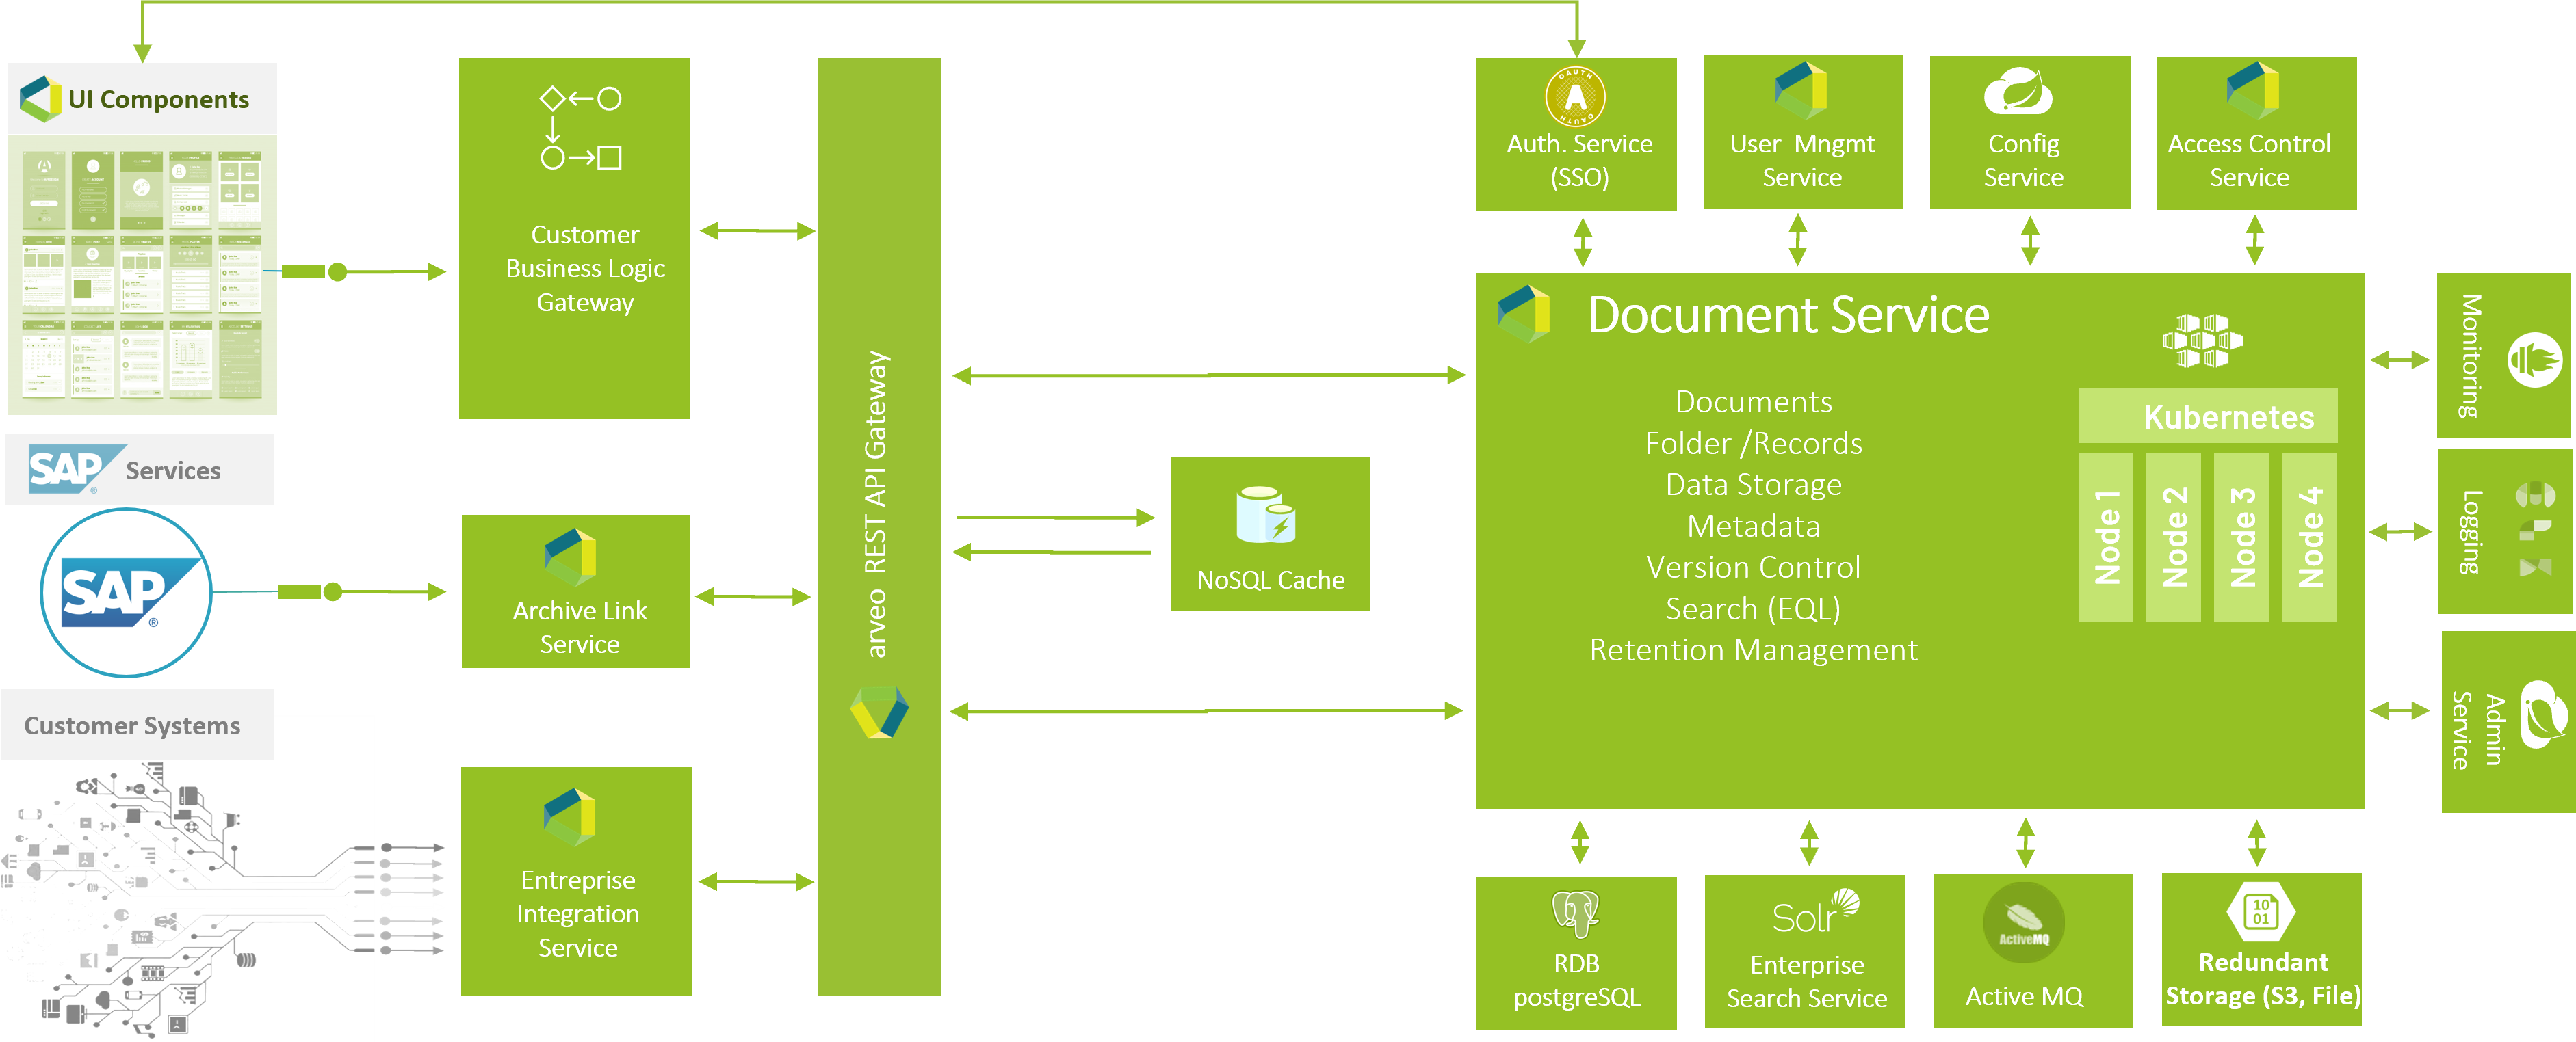Screen dimensions: 2576x1042
Task: Click the database icon in NoSQL Cache
Action: [1266, 515]
